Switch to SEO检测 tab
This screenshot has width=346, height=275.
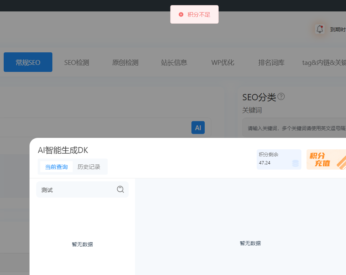pyautogui.click(x=77, y=63)
